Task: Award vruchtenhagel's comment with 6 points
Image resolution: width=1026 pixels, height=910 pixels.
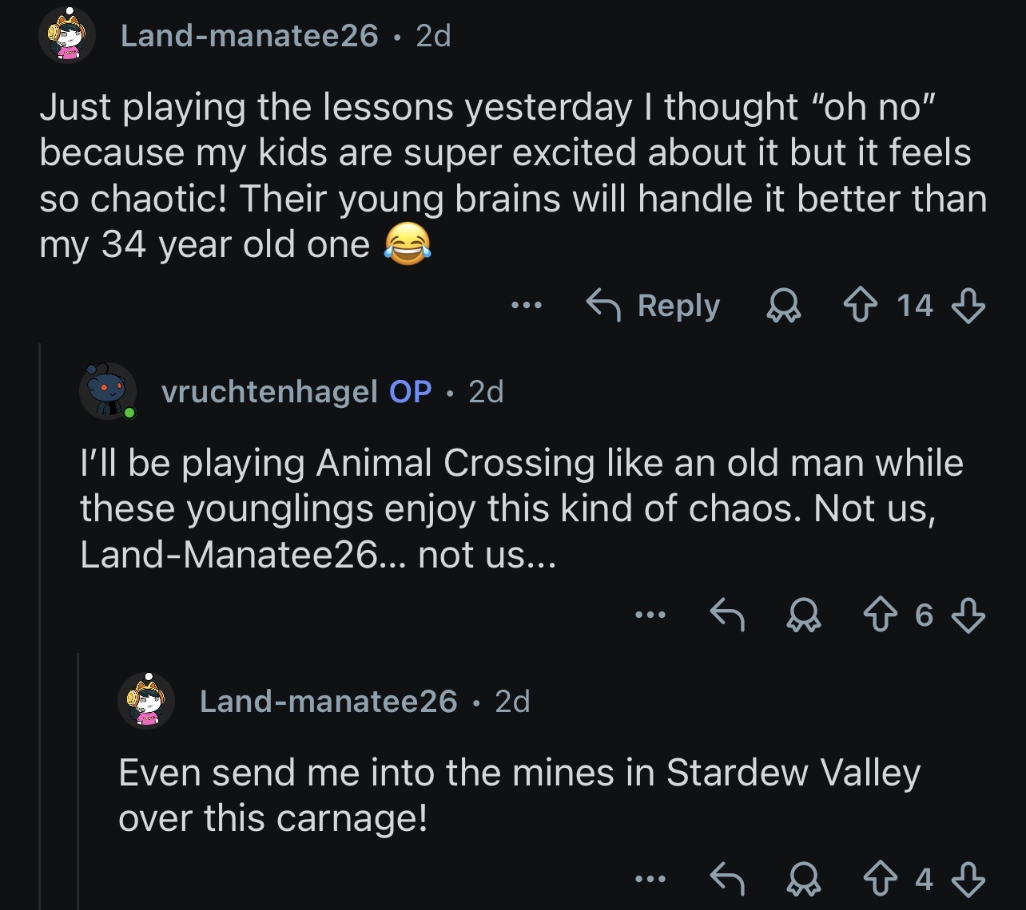Action: pos(804,615)
